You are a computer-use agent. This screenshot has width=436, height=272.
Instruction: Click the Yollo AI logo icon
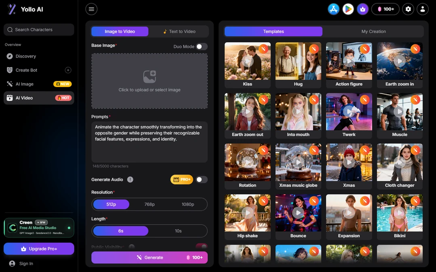pyautogui.click(x=11, y=9)
